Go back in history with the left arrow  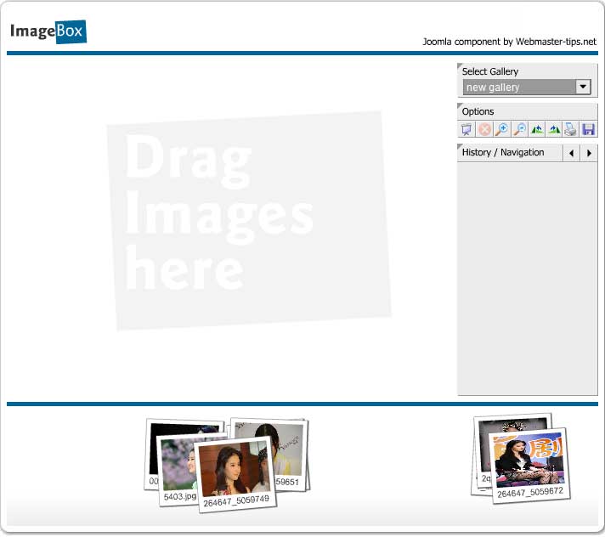[x=571, y=153]
